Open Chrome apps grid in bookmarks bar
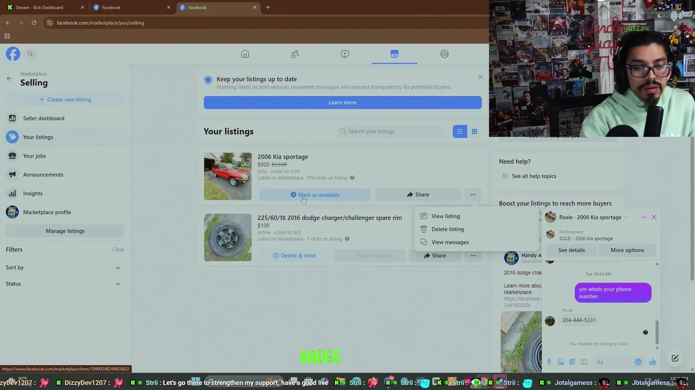The height and width of the screenshot is (390, 695). tap(8, 36)
